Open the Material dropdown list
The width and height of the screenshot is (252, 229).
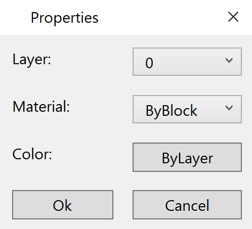(187, 109)
